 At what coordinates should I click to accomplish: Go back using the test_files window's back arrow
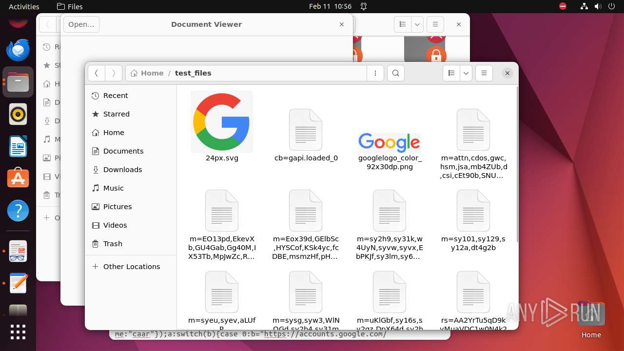pos(97,73)
